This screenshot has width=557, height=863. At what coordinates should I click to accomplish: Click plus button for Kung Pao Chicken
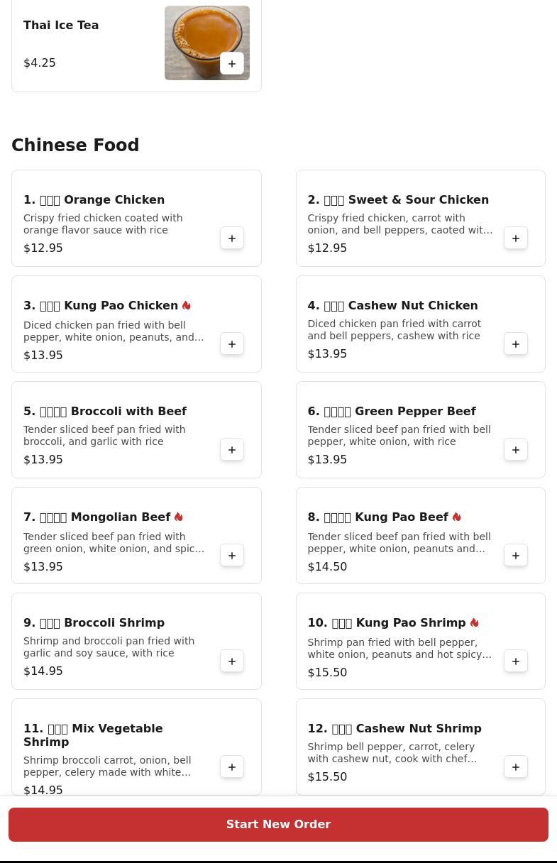232,343
